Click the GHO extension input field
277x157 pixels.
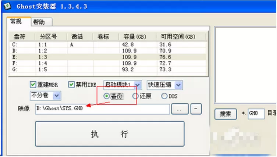coord(256,114)
